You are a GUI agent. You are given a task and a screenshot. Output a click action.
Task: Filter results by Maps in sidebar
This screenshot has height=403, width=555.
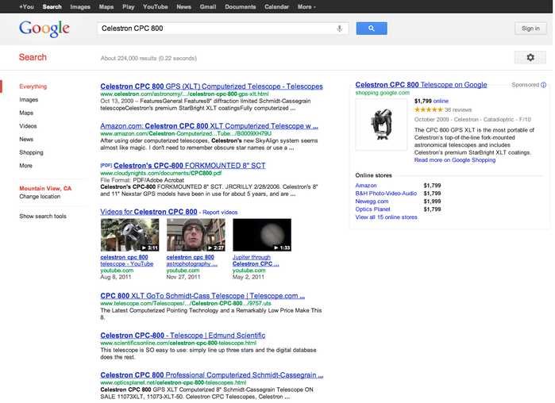[26, 113]
